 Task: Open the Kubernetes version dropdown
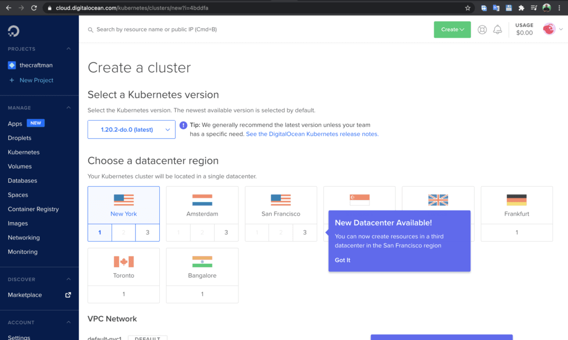(131, 129)
